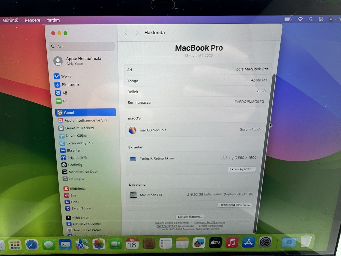Click serial number FVFDQ9MFQ05G
The width and height of the screenshot is (341, 256).
point(249,102)
